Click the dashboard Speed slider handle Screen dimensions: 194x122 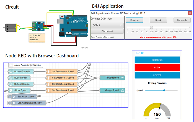[164, 91]
